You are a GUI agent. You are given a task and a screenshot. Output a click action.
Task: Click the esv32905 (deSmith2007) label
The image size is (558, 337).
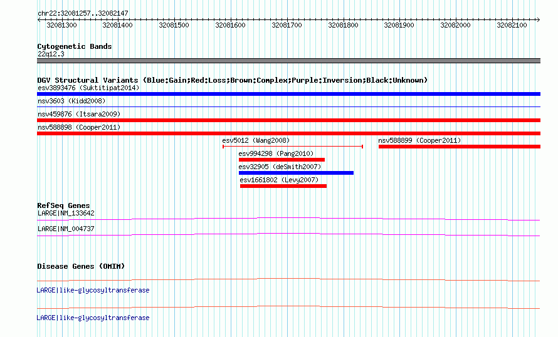coord(280,167)
